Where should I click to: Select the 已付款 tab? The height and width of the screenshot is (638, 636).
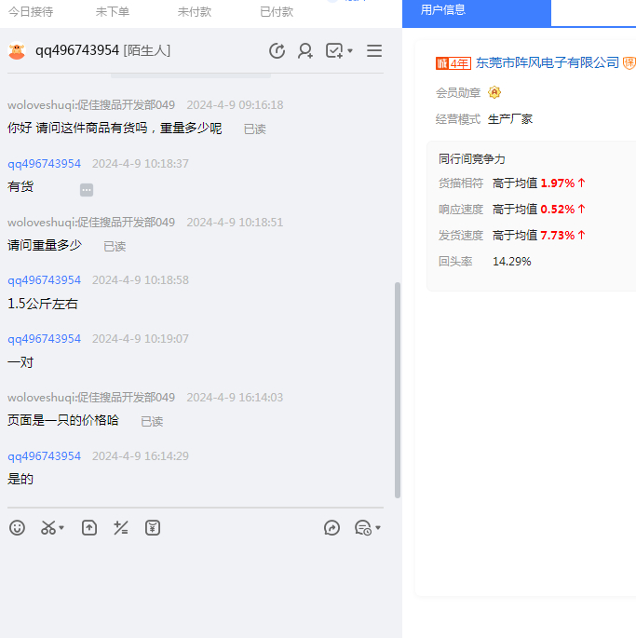[x=276, y=11]
